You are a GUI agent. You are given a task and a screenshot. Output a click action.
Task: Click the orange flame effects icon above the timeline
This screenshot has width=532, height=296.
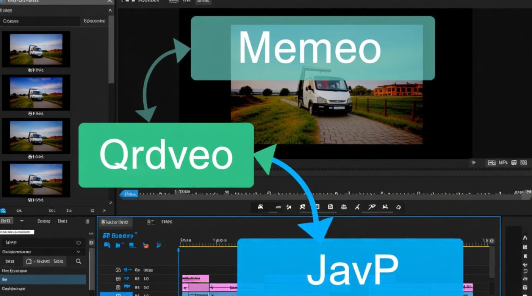click(145, 245)
